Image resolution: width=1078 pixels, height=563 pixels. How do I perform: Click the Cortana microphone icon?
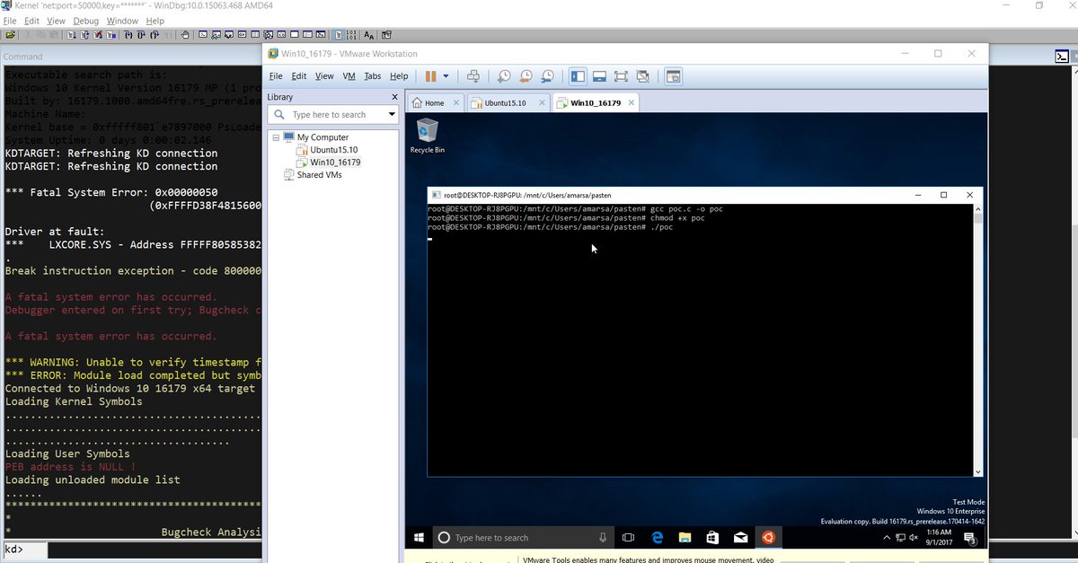603,538
